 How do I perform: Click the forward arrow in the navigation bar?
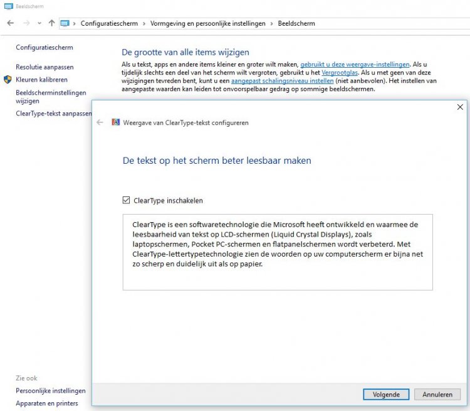26,23
